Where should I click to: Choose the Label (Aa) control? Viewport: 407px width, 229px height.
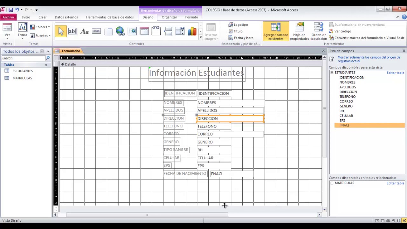tap(84, 31)
